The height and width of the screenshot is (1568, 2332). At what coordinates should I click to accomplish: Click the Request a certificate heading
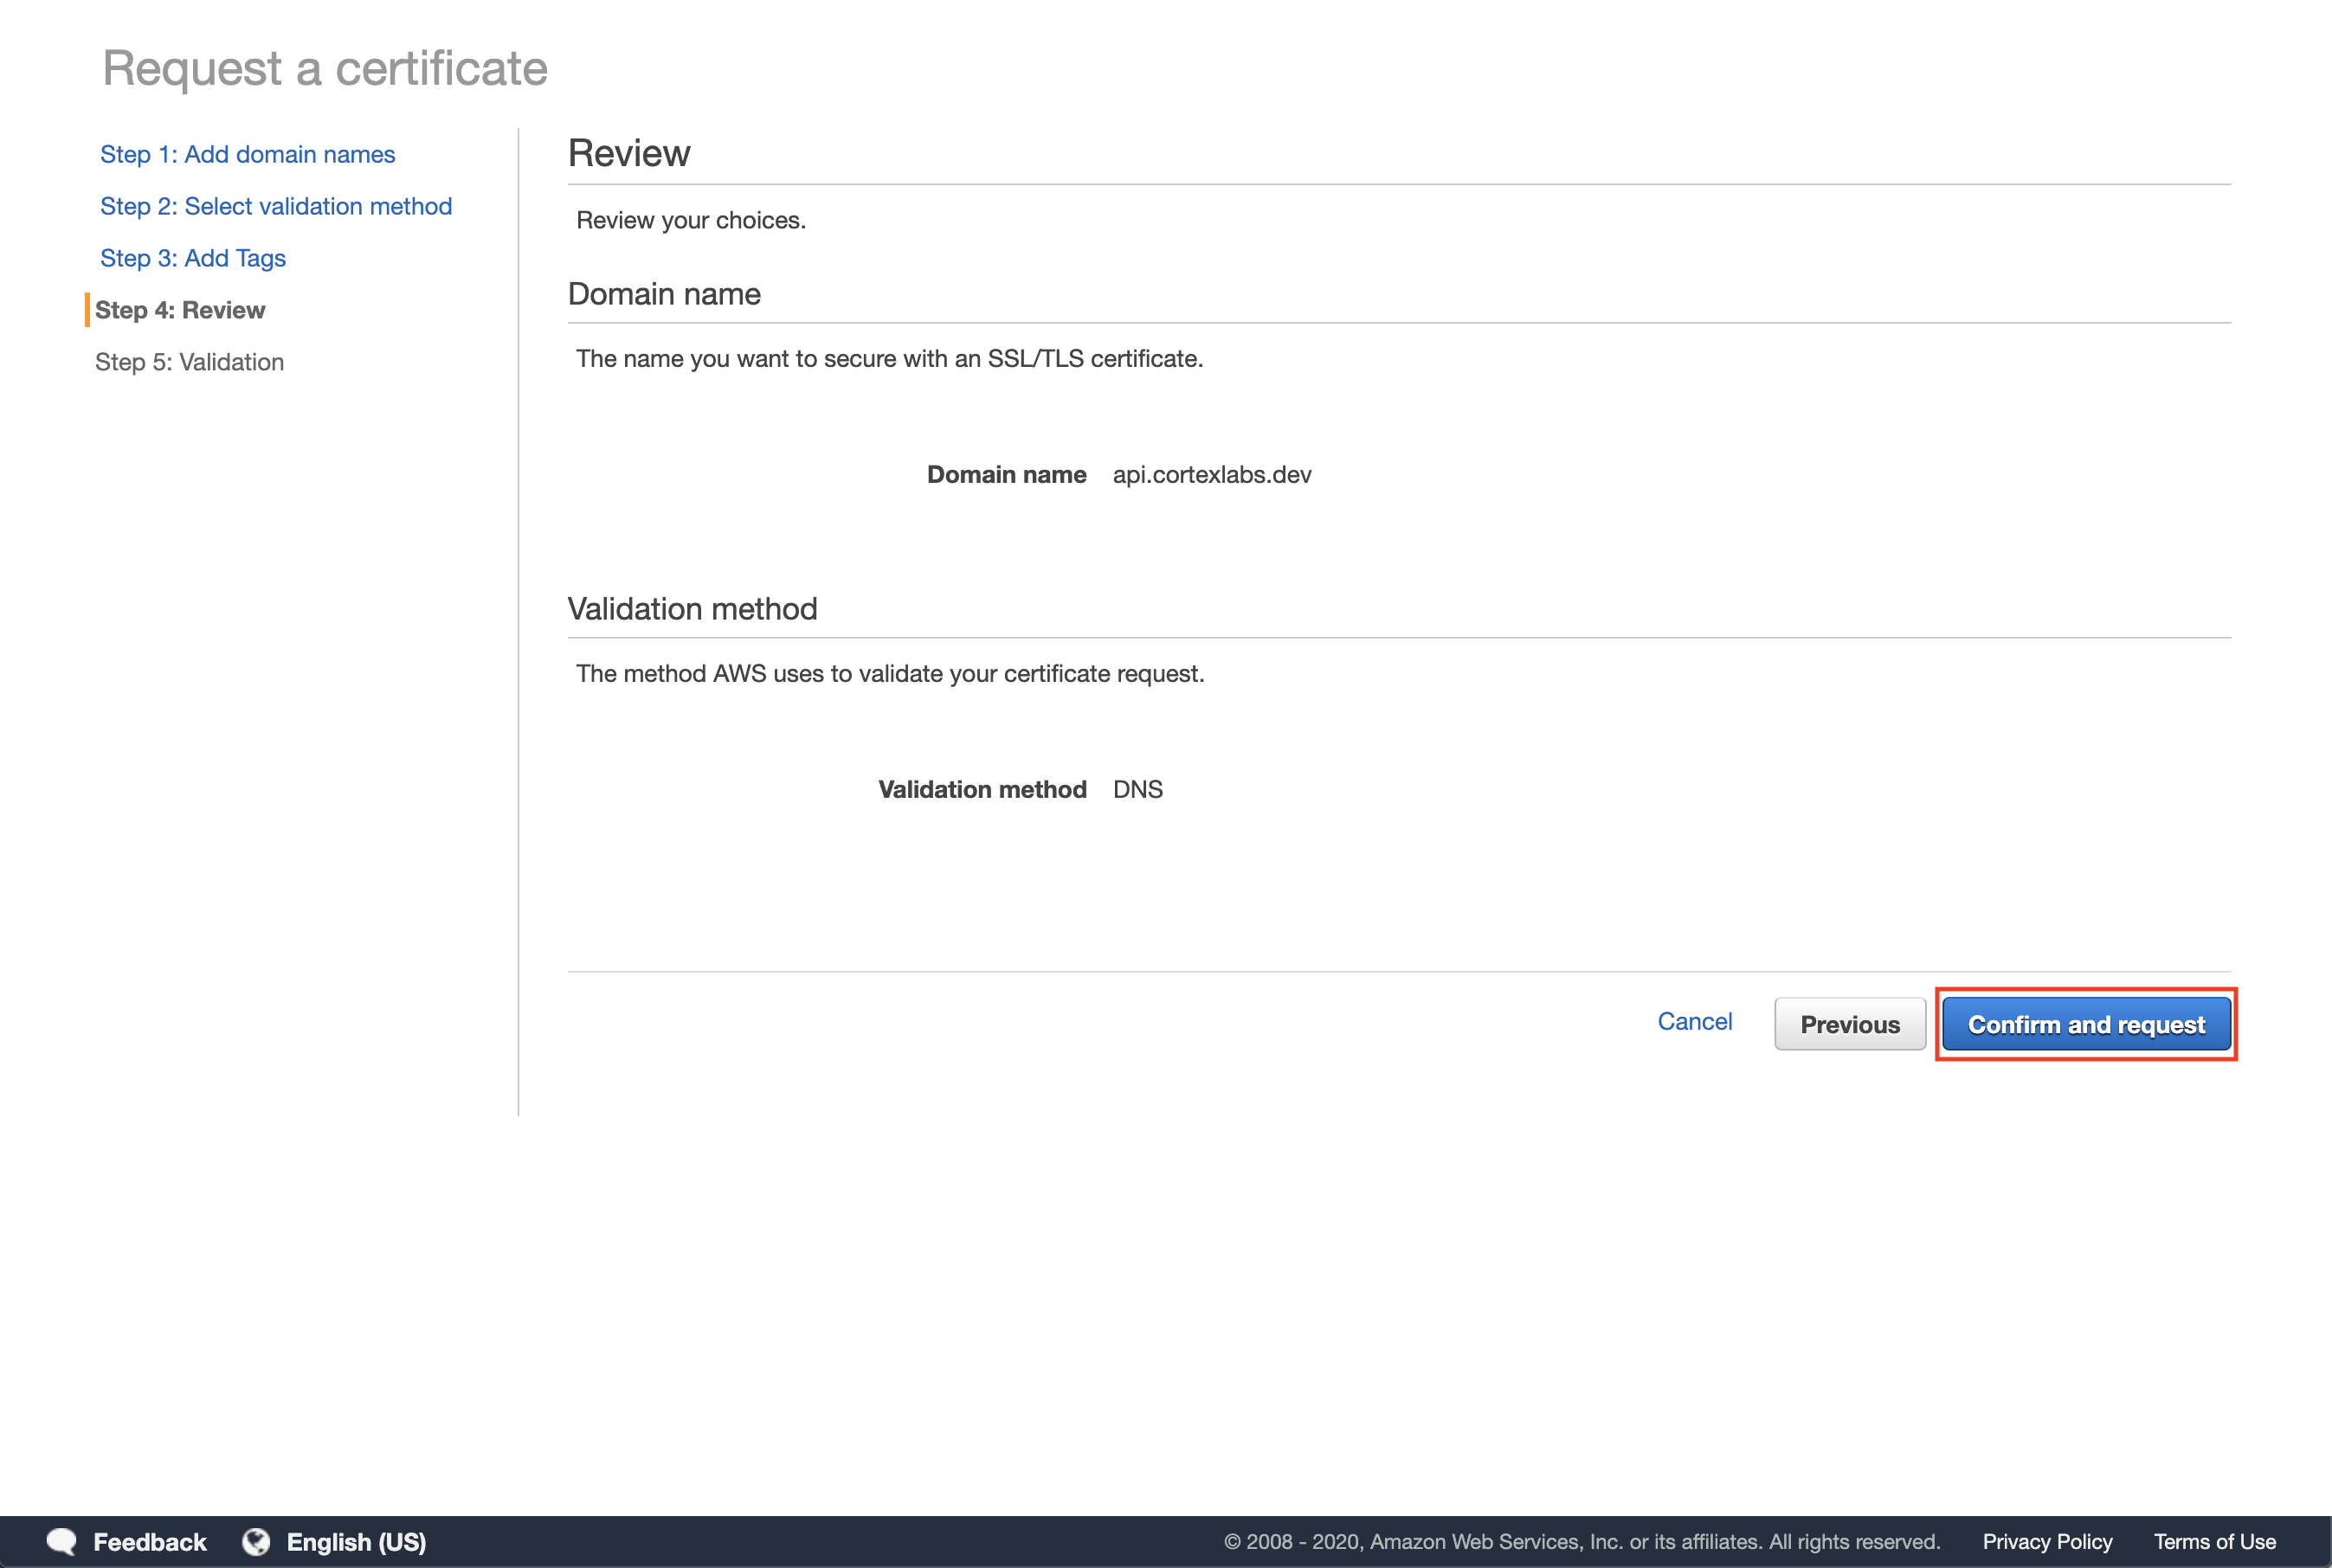pos(325,68)
